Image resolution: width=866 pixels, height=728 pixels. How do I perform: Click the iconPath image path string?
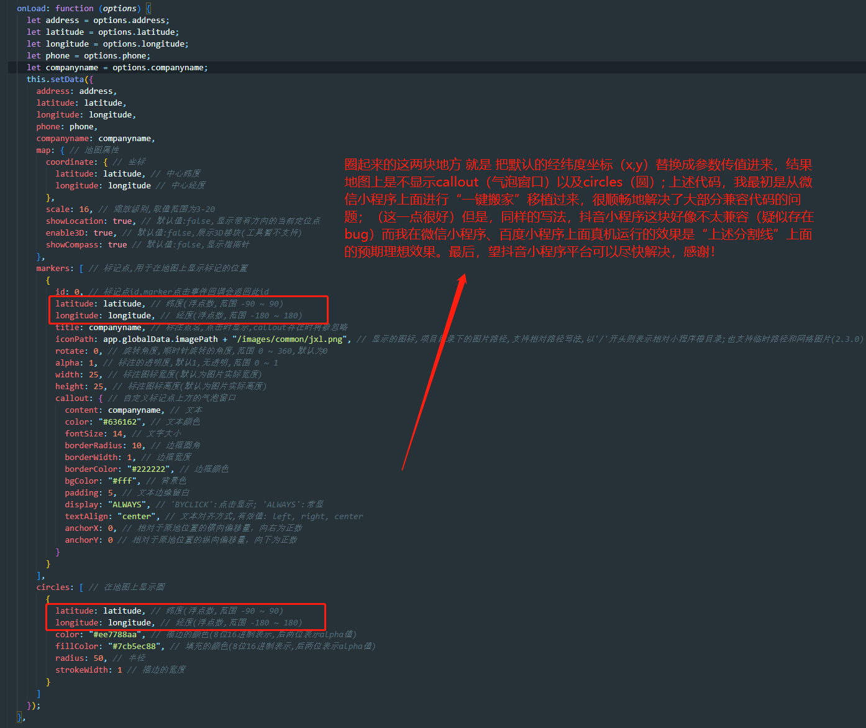291,339
